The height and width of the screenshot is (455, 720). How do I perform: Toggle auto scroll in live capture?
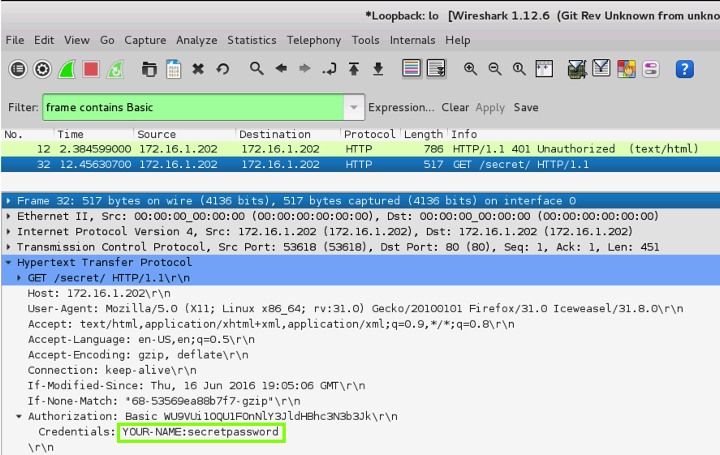click(x=436, y=69)
